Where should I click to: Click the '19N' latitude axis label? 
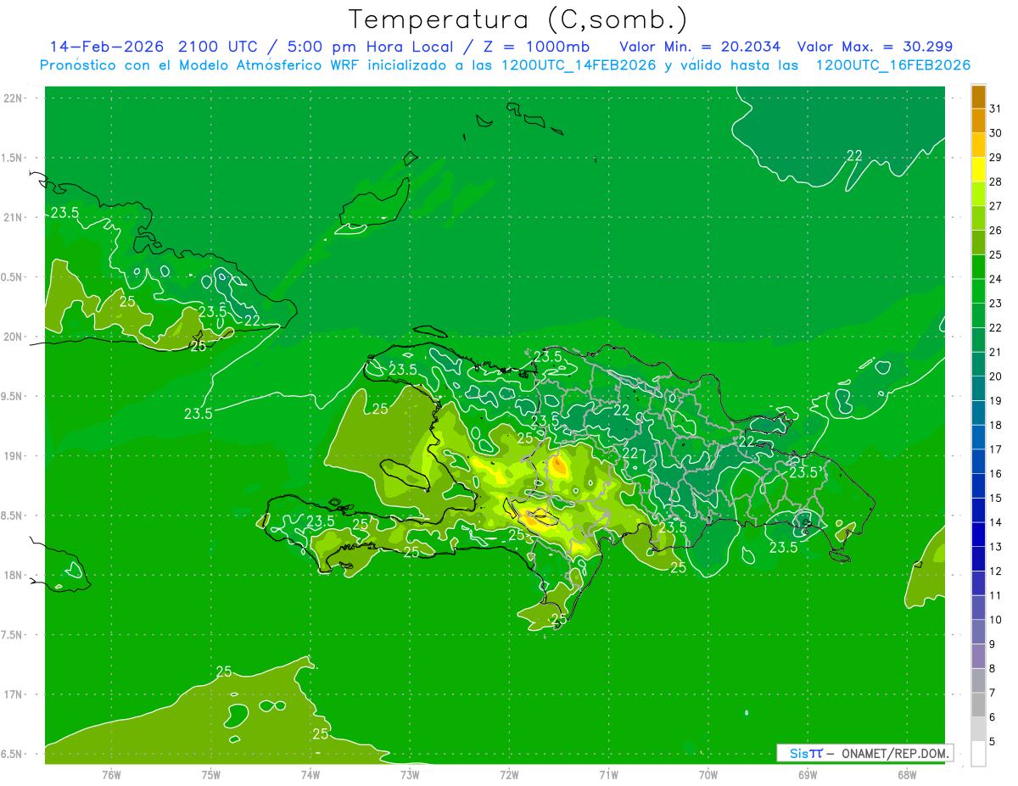13,456
